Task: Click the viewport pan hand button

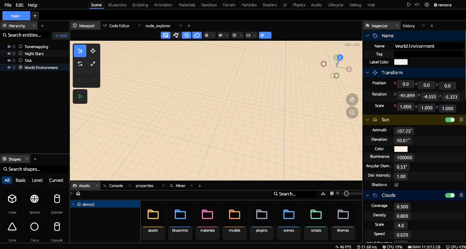Action: 352,100
